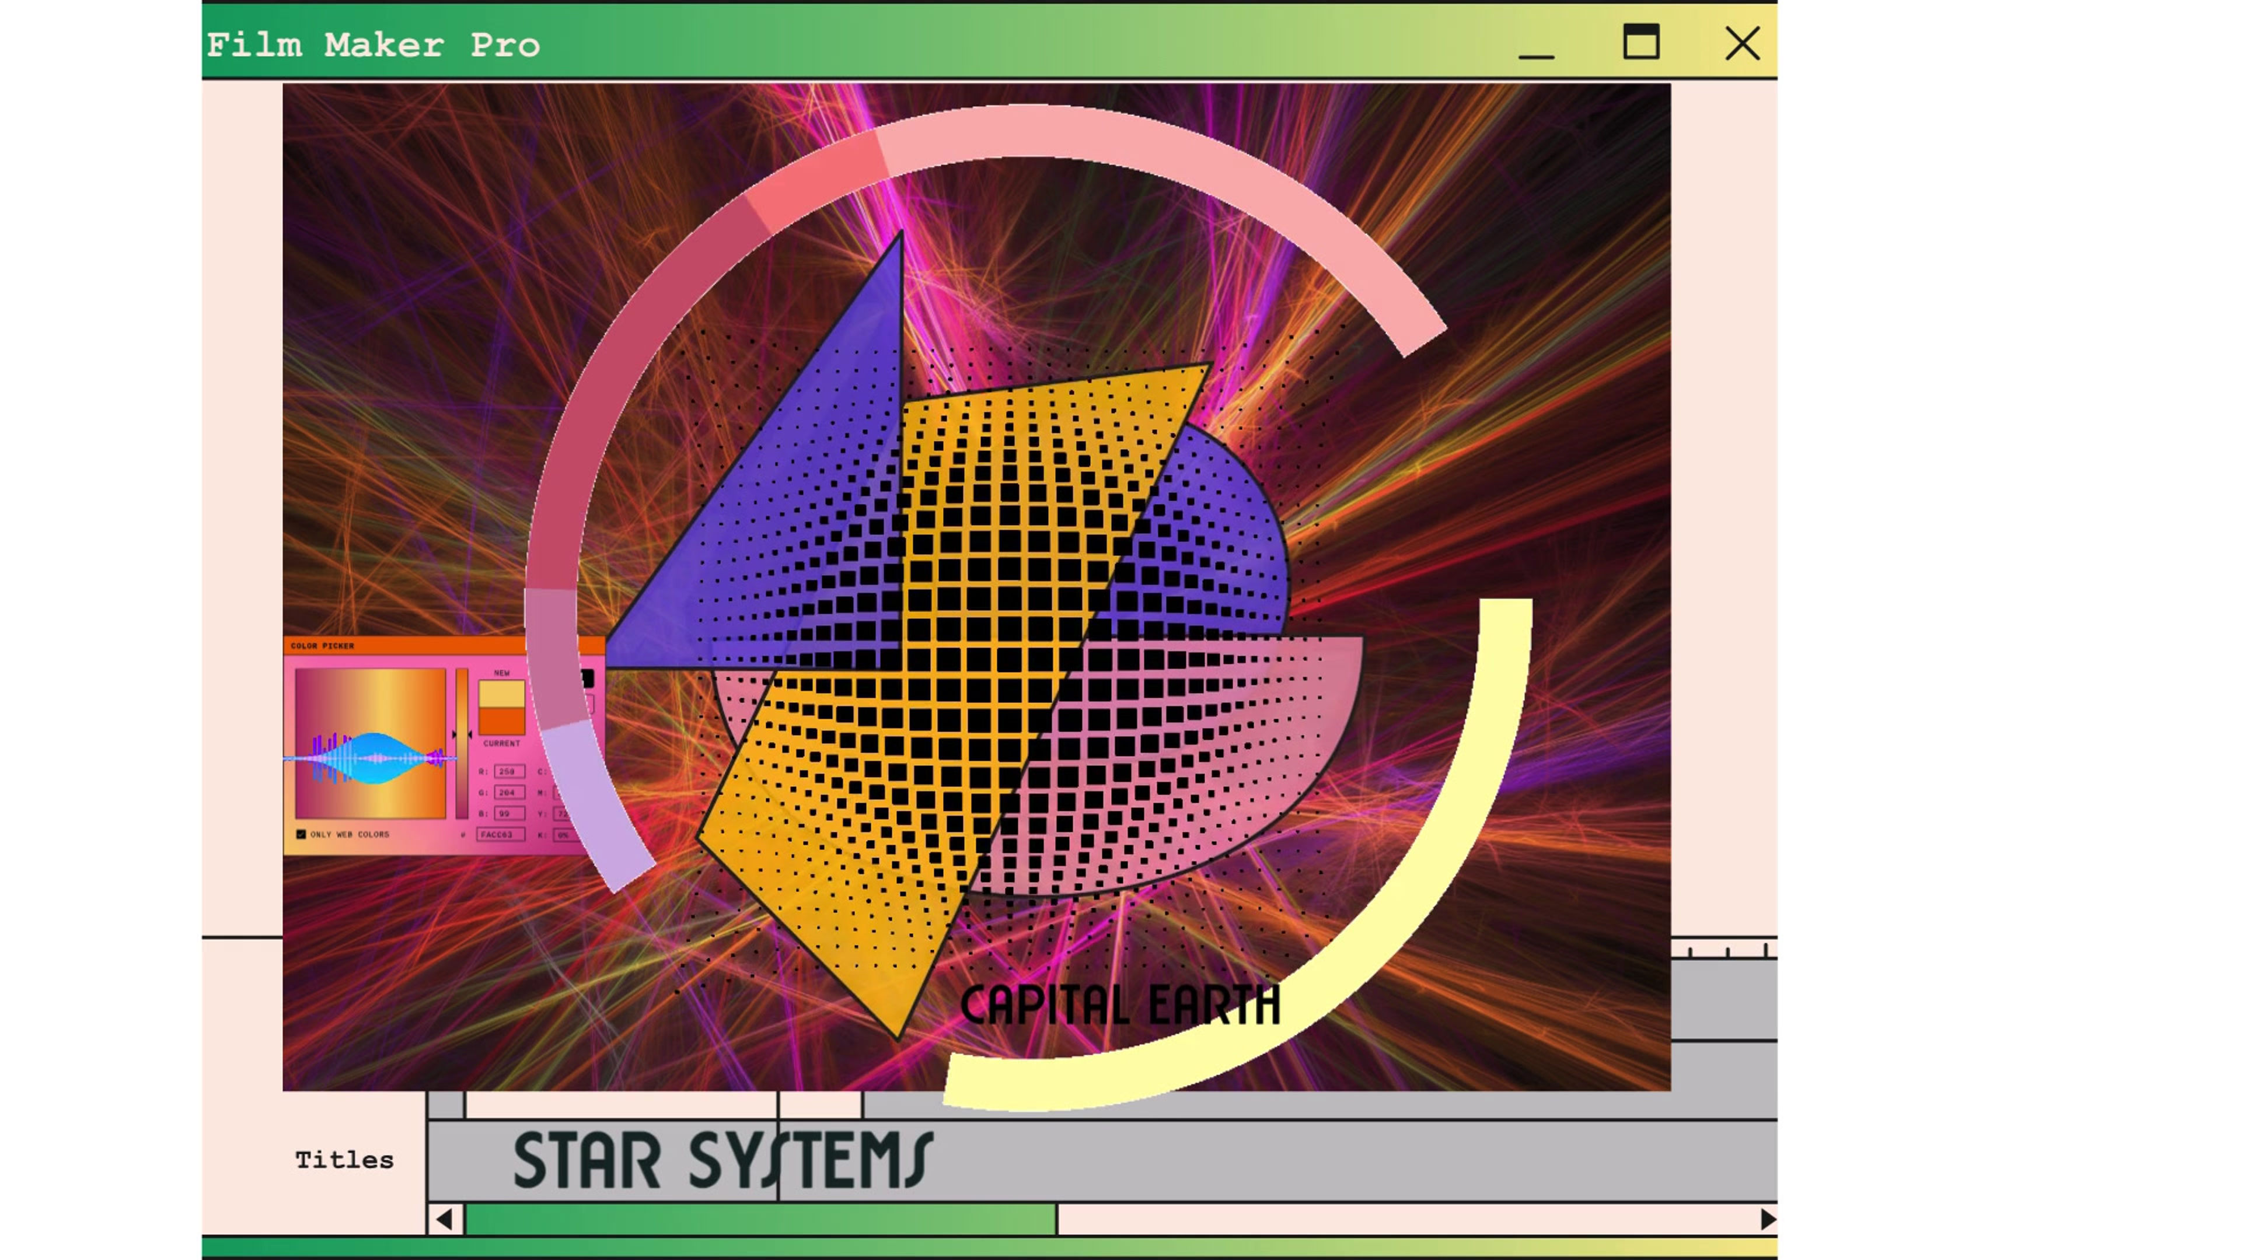This screenshot has height=1260, width=2241.
Task: Maximize the Film Maker Pro window
Action: (1640, 42)
